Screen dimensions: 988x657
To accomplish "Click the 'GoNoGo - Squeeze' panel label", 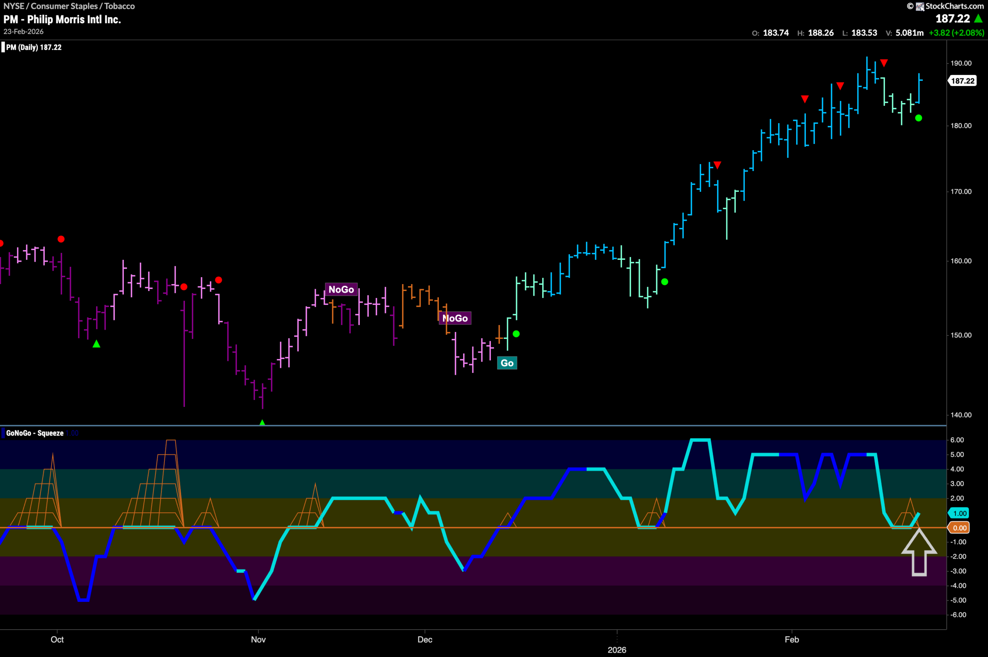I will pos(35,433).
